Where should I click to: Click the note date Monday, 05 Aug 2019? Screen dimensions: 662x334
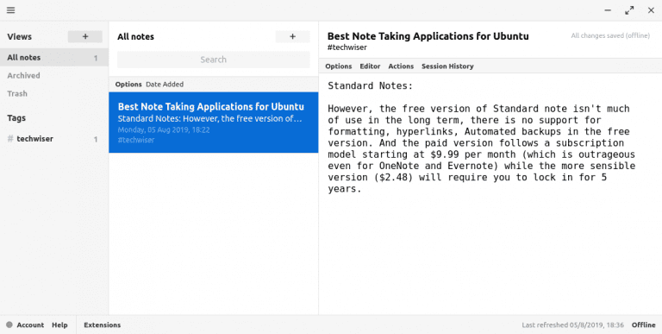click(164, 129)
